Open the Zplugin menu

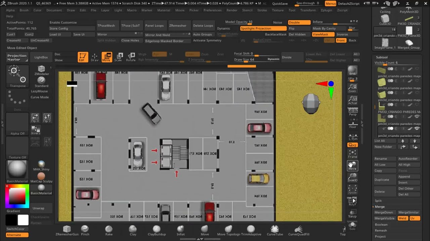(x=326, y=10)
